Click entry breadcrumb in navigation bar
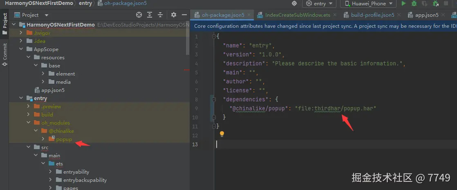Image resolution: width=457 pixels, height=190 pixels. coord(85,4)
